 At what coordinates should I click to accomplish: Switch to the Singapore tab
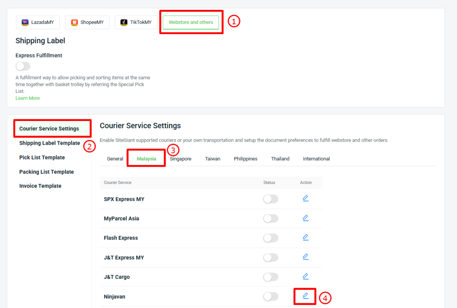[x=180, y=159]
